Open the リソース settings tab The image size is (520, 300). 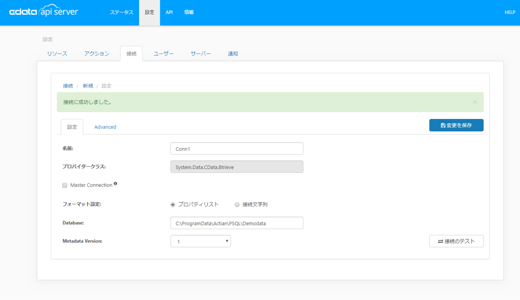coord(57,54)
